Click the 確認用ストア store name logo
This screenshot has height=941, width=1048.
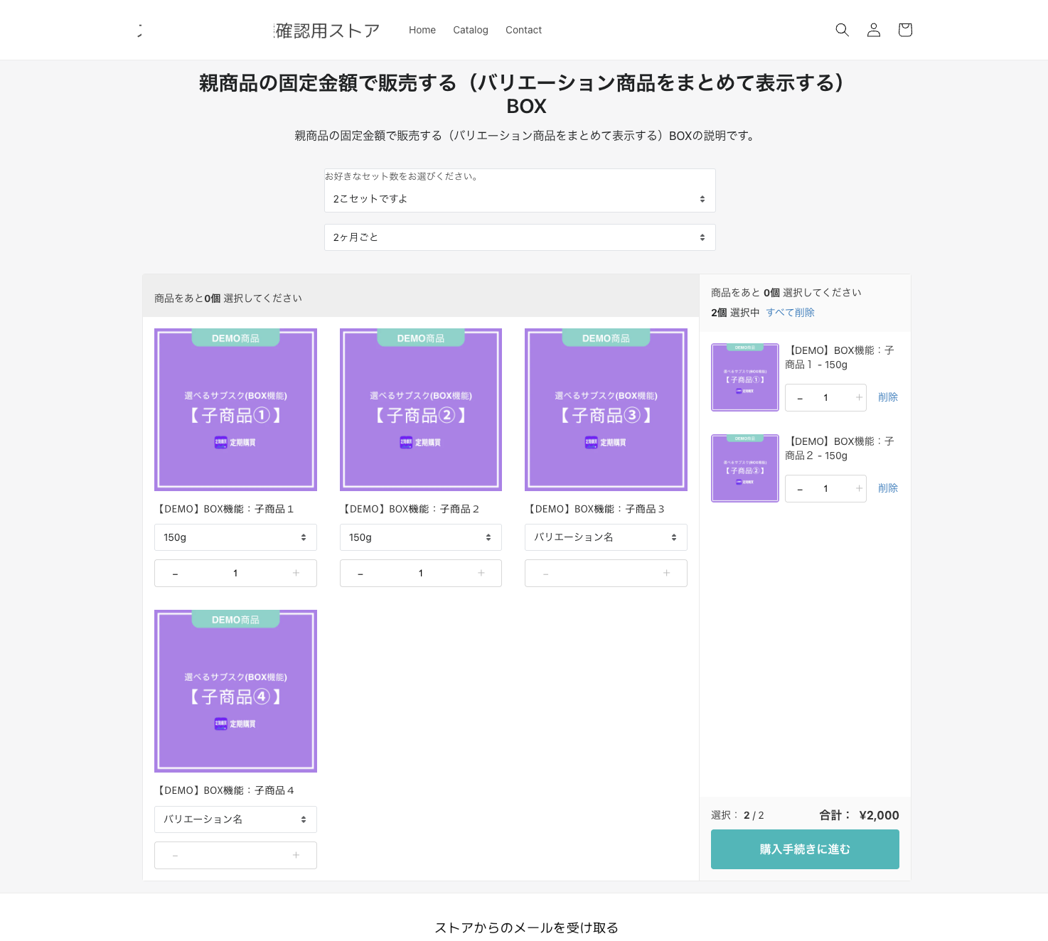click(x=327, y=31)
